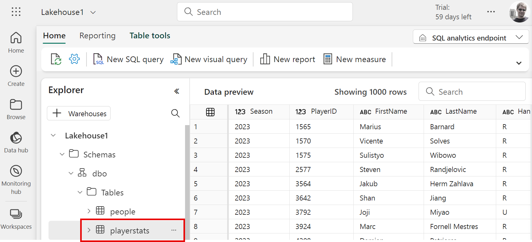Screen dimensions: 532x242
Task: Click the cell containing Miyao
Action: pyautogui.click(x=459, y=212)
